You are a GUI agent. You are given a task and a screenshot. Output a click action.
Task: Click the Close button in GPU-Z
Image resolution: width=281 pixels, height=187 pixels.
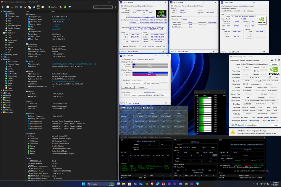coord(275,125)
